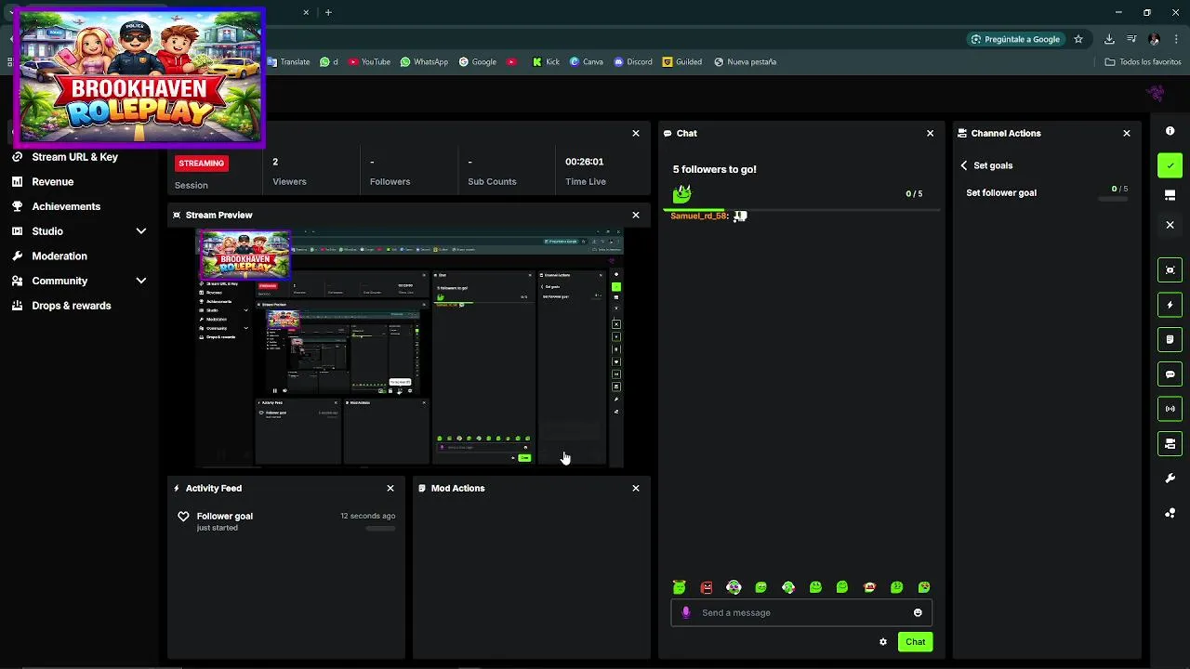Open the YouTube bookmark
1190x669 pixels.
click(x=369, y=62)
